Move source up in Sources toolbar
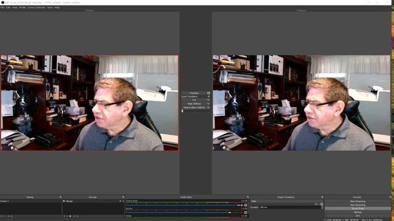Screen dimensions: 394x221 tap(74, 216)
